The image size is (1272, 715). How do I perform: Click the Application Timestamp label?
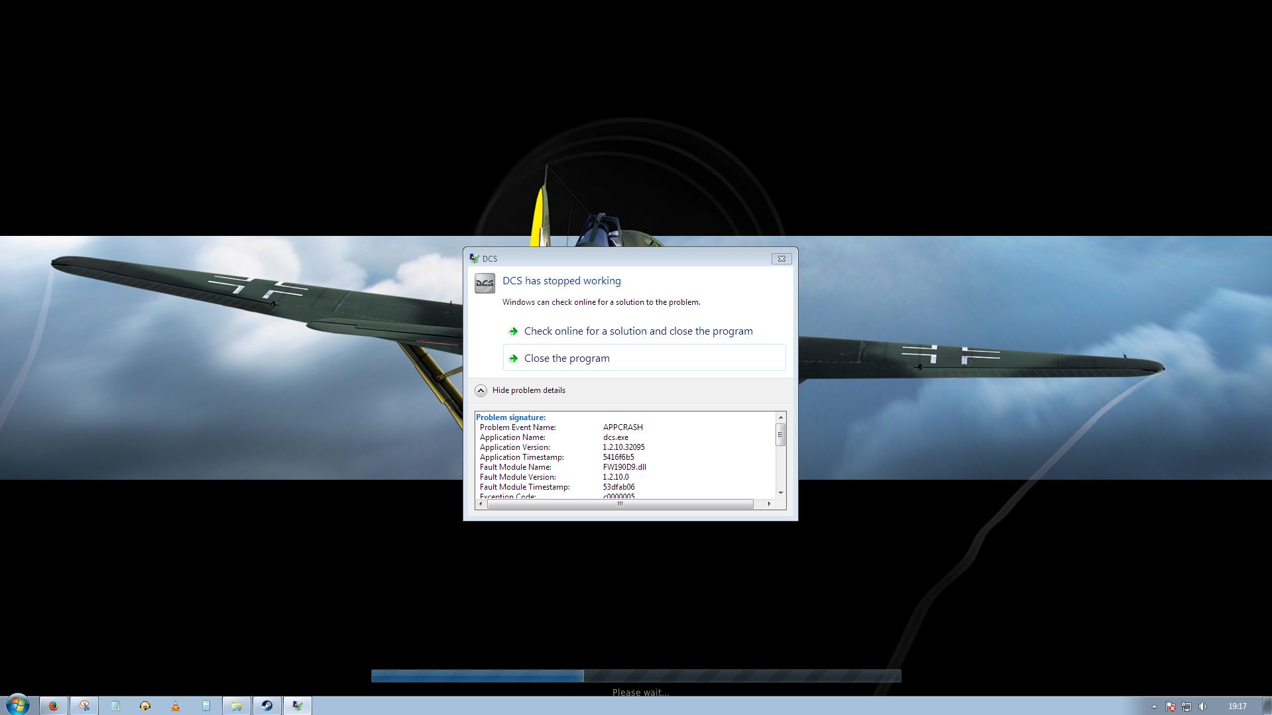click(x=522, y=457)
